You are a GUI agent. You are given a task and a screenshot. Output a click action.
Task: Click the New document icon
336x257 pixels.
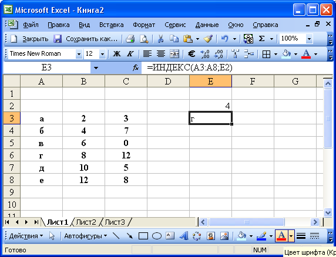coord(14,39)
